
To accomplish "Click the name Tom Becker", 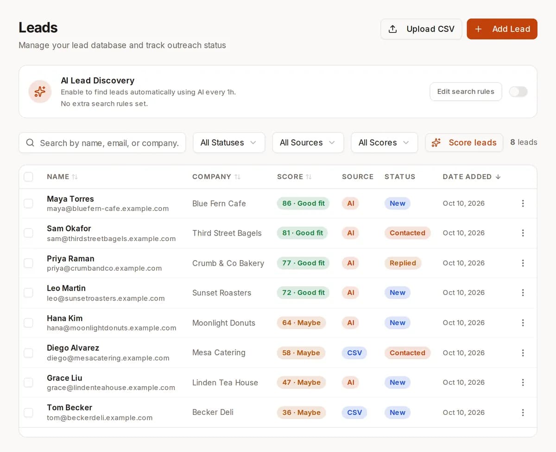I will click(x=69, y=407).
